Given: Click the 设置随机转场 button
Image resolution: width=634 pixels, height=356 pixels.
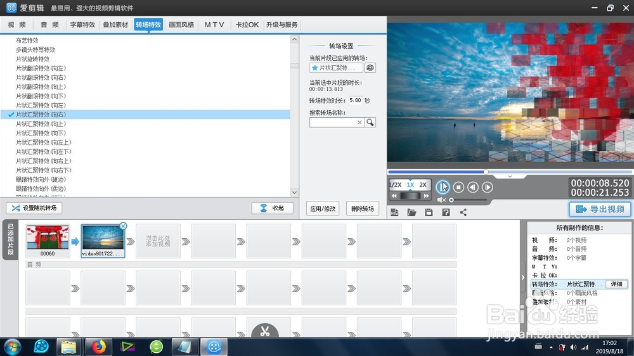Looking at the screenshot, I should tap(34, 208).
